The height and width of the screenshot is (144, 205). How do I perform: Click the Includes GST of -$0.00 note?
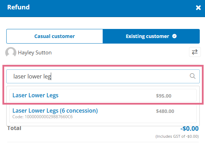click(177, 136)
